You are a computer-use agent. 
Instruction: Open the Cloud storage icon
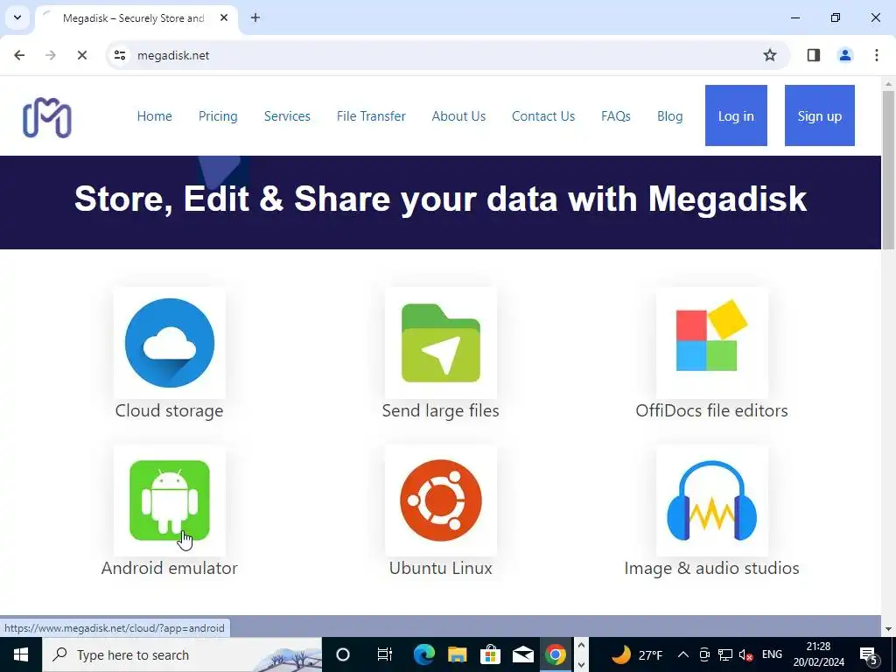pyautogui.click(x=170, y=343)
